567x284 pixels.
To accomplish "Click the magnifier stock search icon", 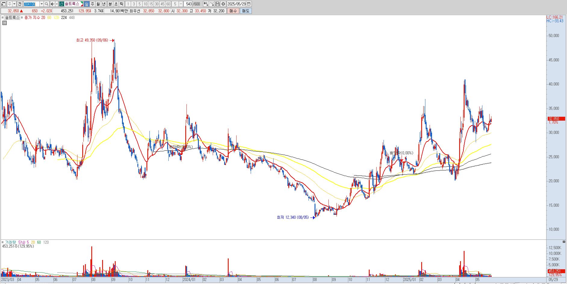I will (x=46, y=4).
